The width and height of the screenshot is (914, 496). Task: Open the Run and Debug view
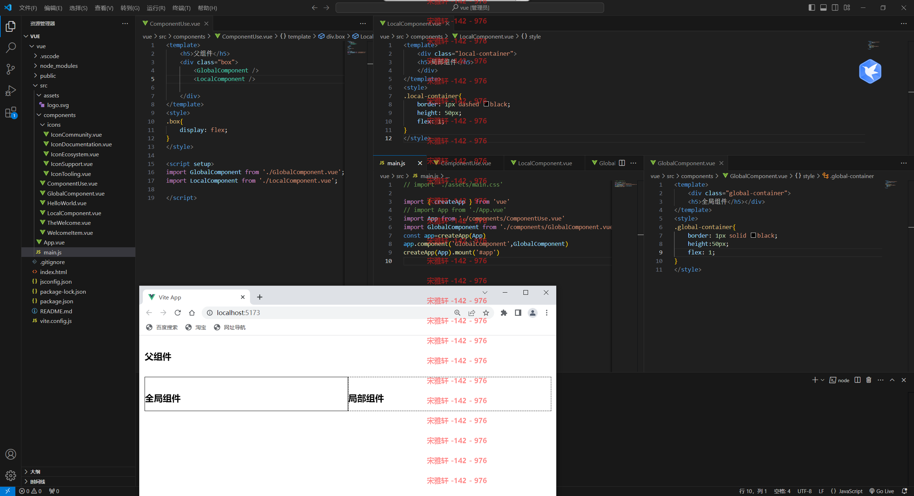point(11,91)
